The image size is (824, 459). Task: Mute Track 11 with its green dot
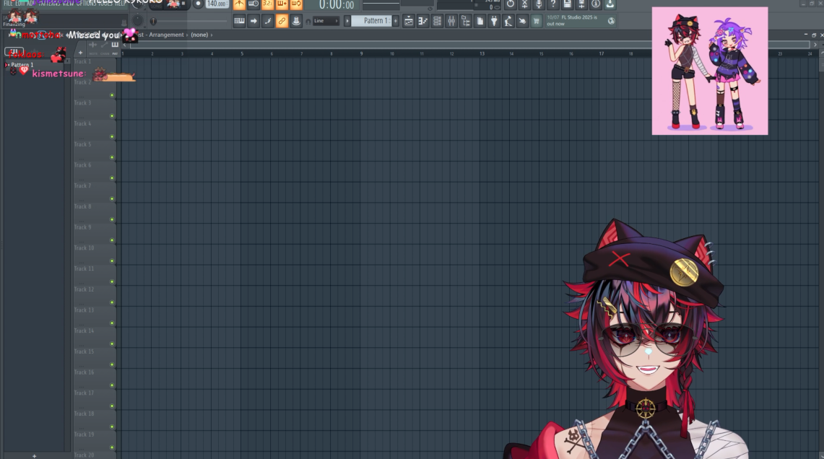[112, 282]
